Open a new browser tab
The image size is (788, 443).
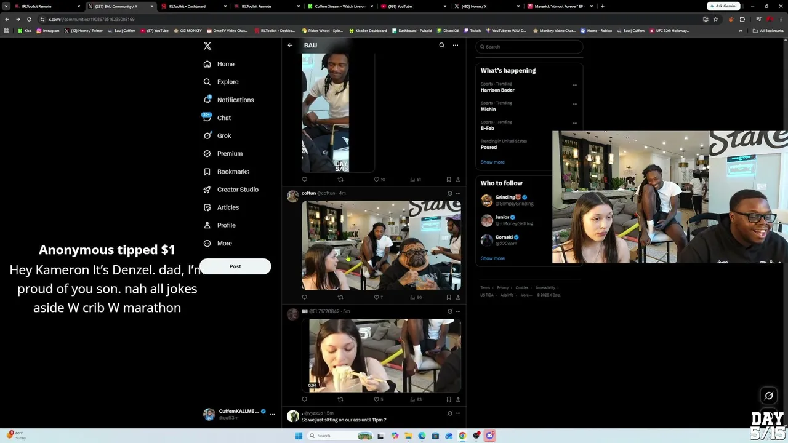[602, 6]
